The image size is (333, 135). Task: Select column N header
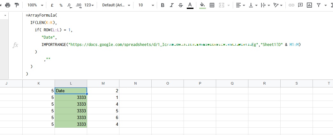(x=135, y=83)
